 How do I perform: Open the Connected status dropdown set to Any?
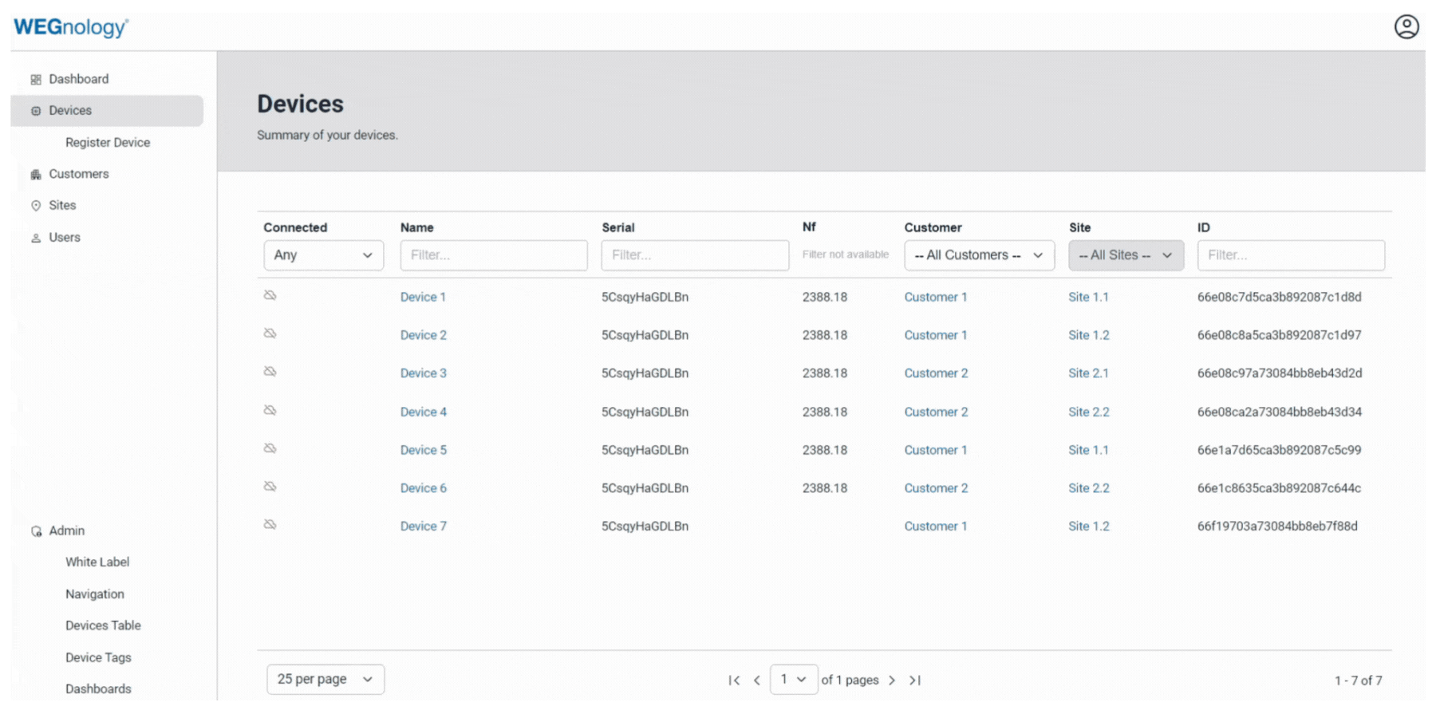pos(323,255)
